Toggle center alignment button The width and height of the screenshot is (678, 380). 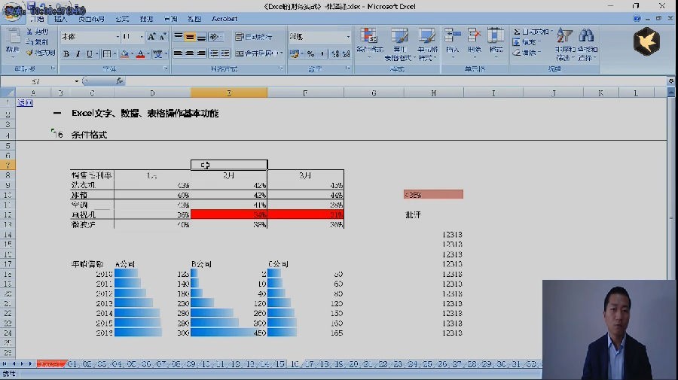pyautogui.click(x=189, y=53)
